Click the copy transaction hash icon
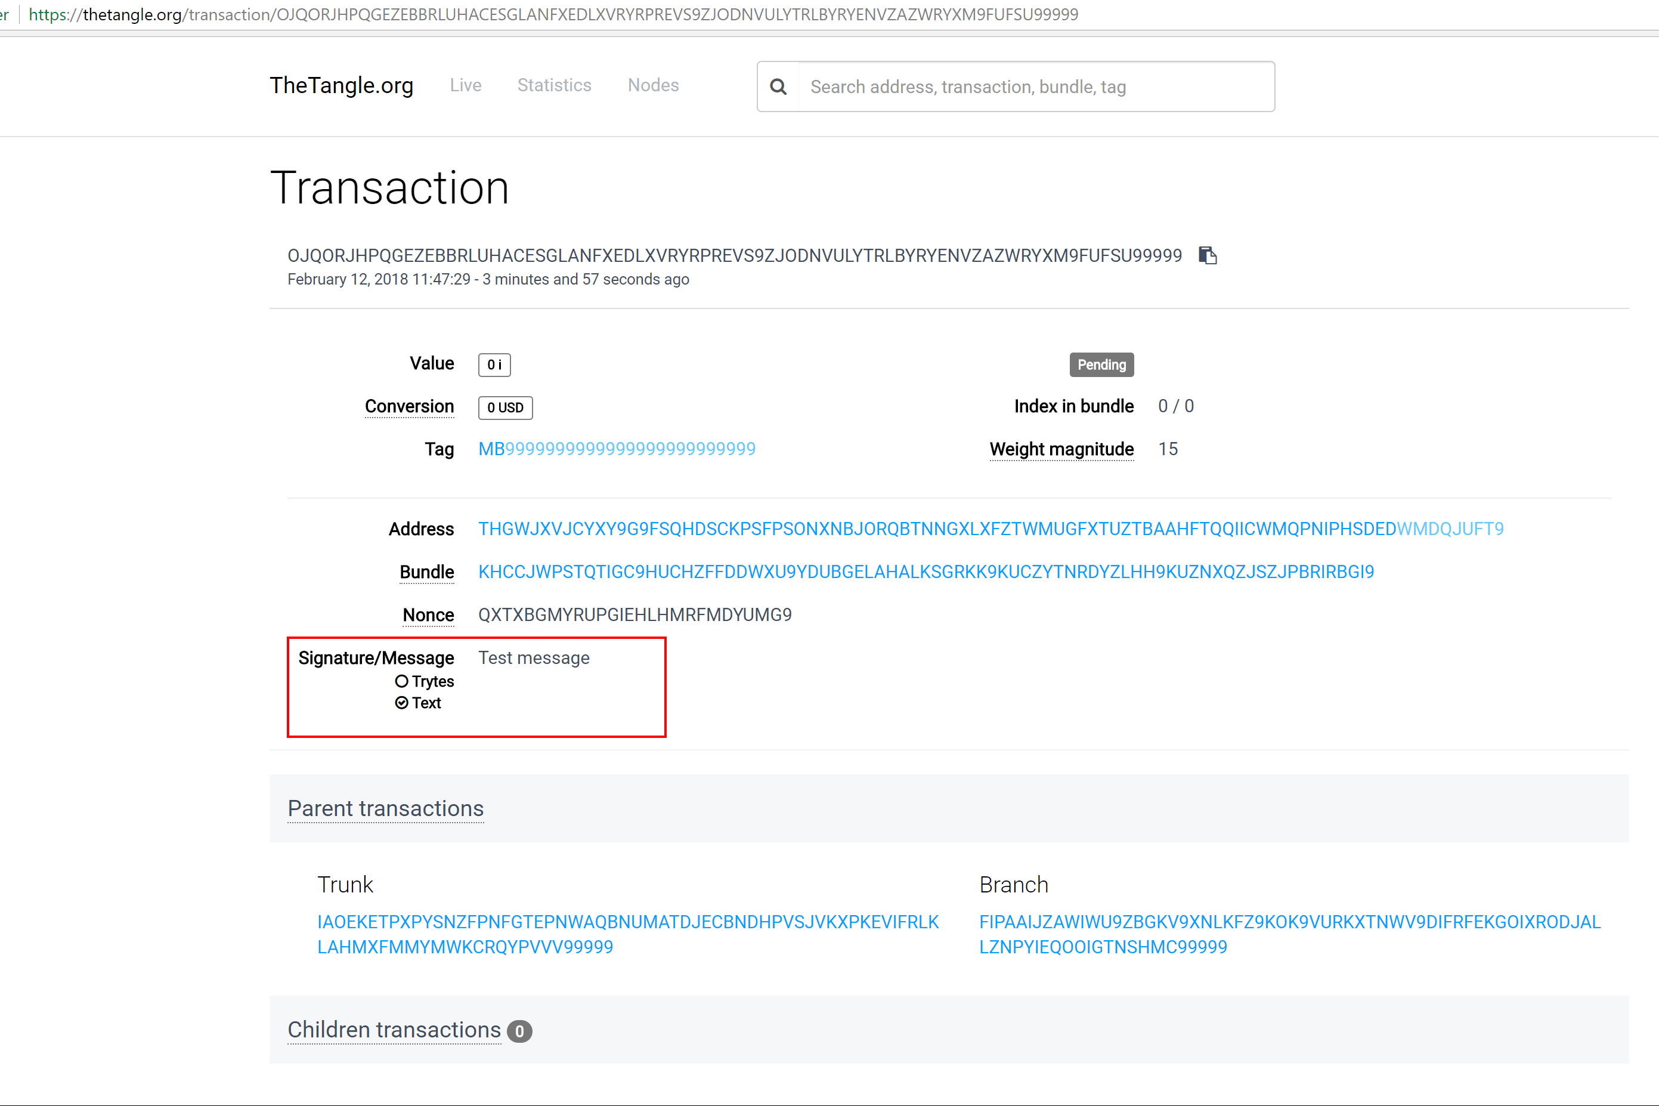1659x1106 pixels. (x=1207, y=255)
